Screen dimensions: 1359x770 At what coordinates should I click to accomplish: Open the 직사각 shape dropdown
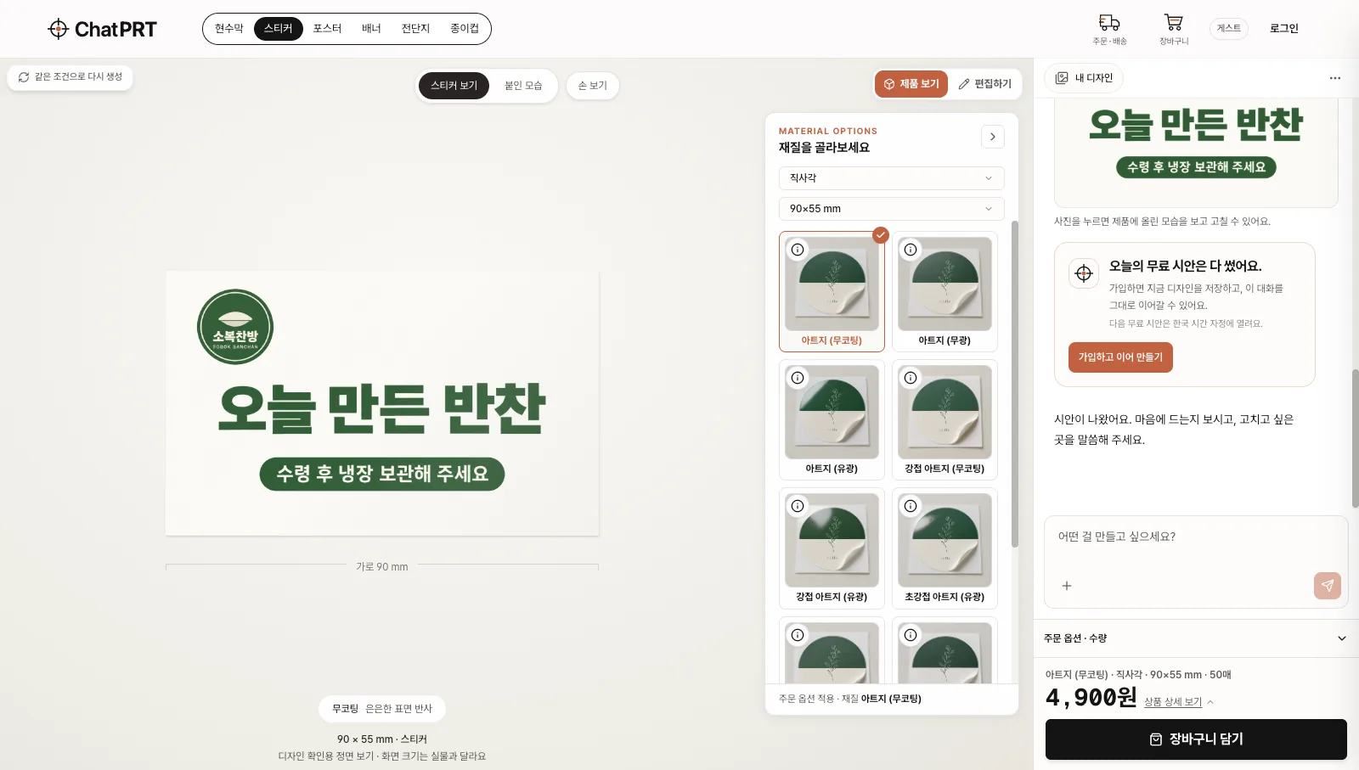[891, 178]
